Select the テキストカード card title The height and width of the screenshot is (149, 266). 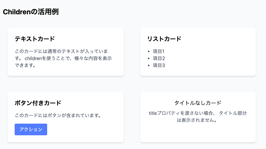pos(35,39)
